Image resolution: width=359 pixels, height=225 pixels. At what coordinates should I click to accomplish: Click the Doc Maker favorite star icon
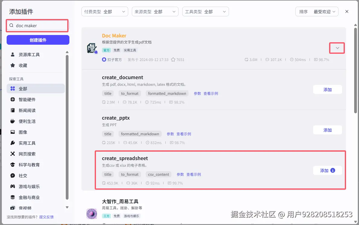pyautogui.click(x=173, y=59)
